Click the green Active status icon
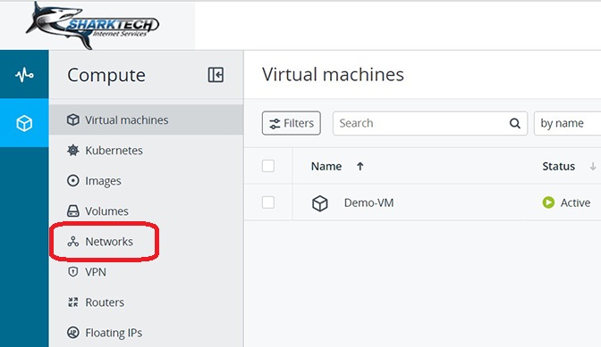 548,202
